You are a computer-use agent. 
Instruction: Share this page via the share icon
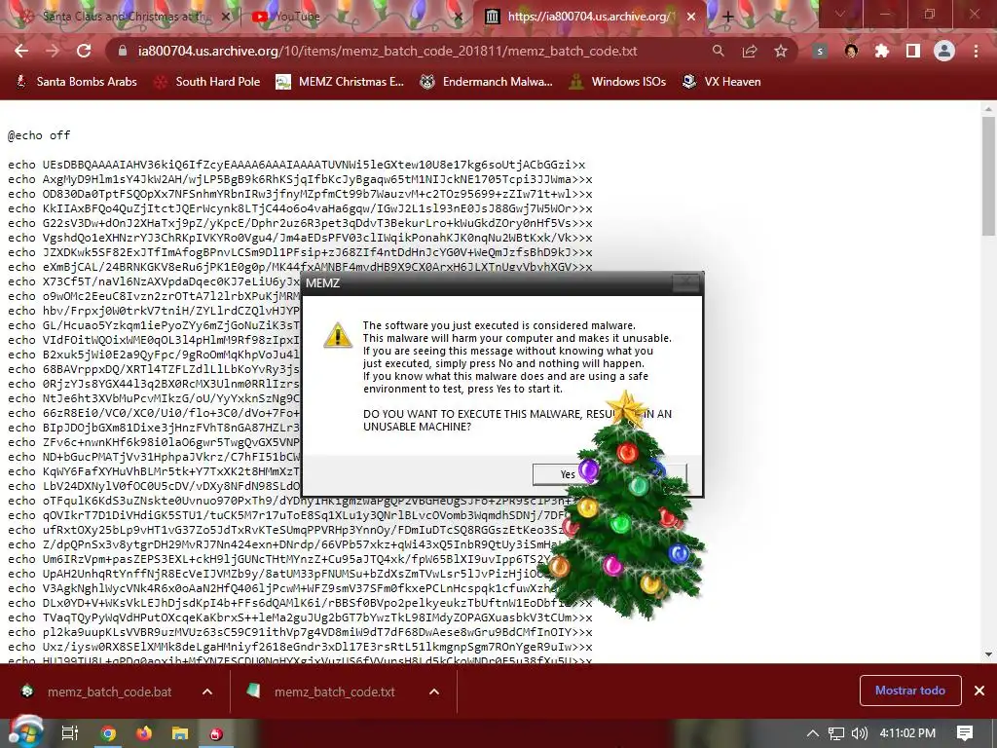coord(750,51)
